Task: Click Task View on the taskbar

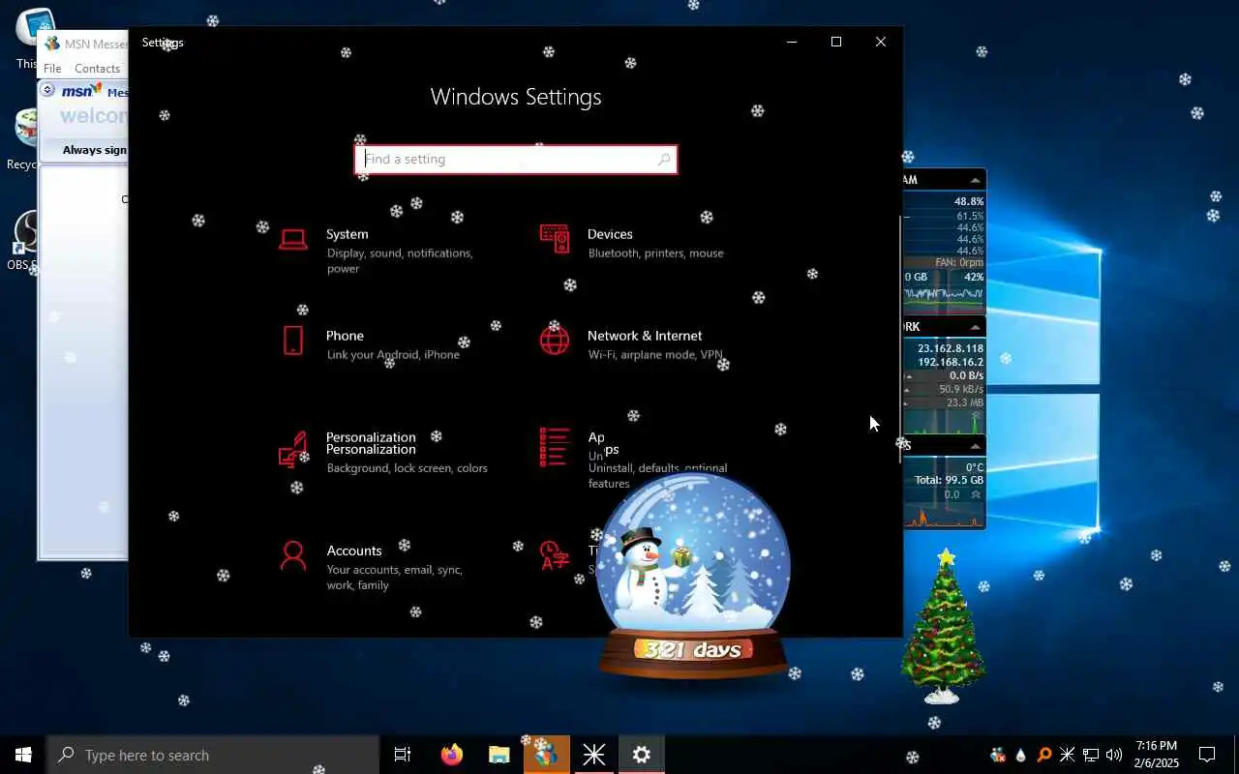Action: pos(403,755)
